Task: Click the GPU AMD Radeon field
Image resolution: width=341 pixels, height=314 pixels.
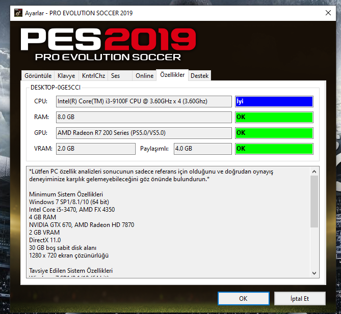Action: point(144,133)
